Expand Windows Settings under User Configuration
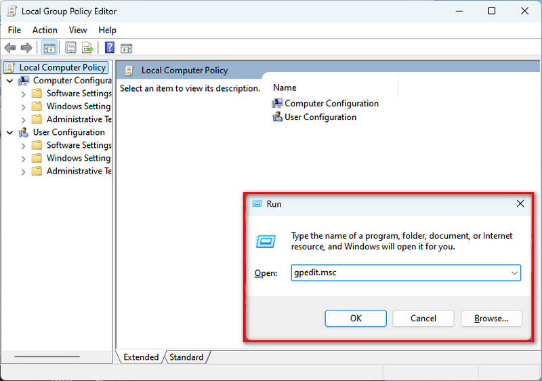 (x=23, y=159)
